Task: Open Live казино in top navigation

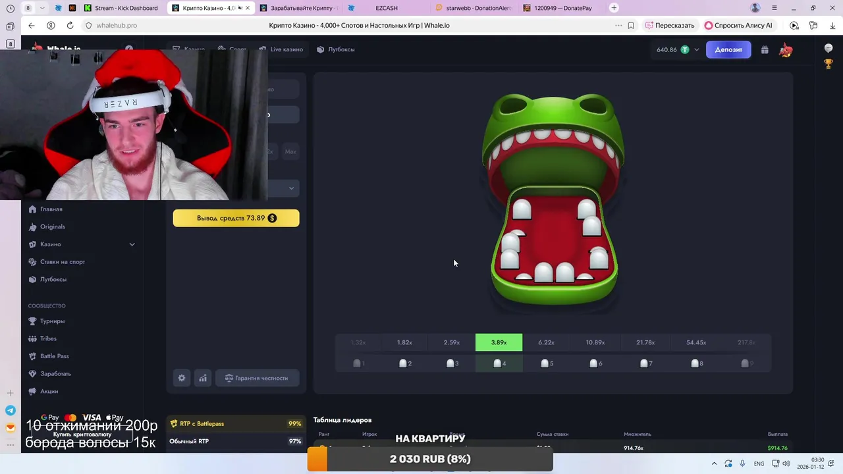Action: (281, 49)
